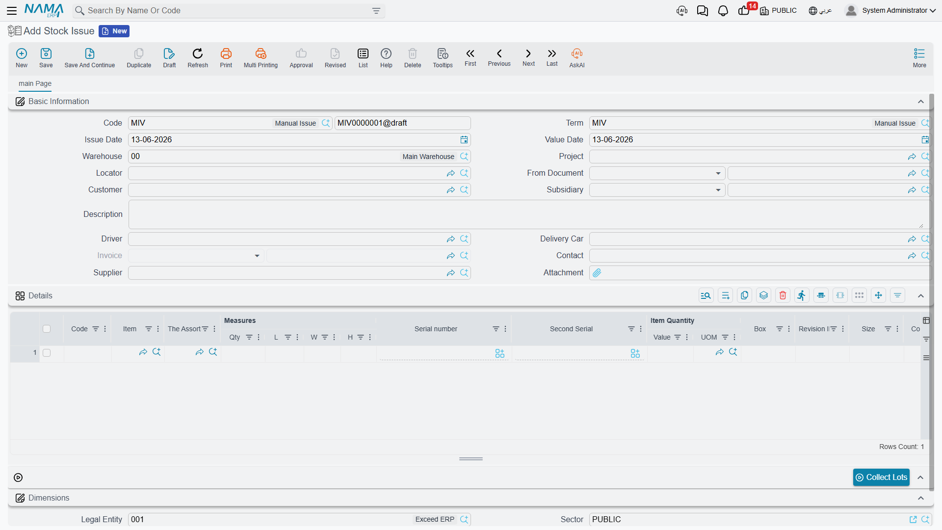Click the PUBLIC company selector
This screenshot has width=942, height=530.
pos(779,11)
